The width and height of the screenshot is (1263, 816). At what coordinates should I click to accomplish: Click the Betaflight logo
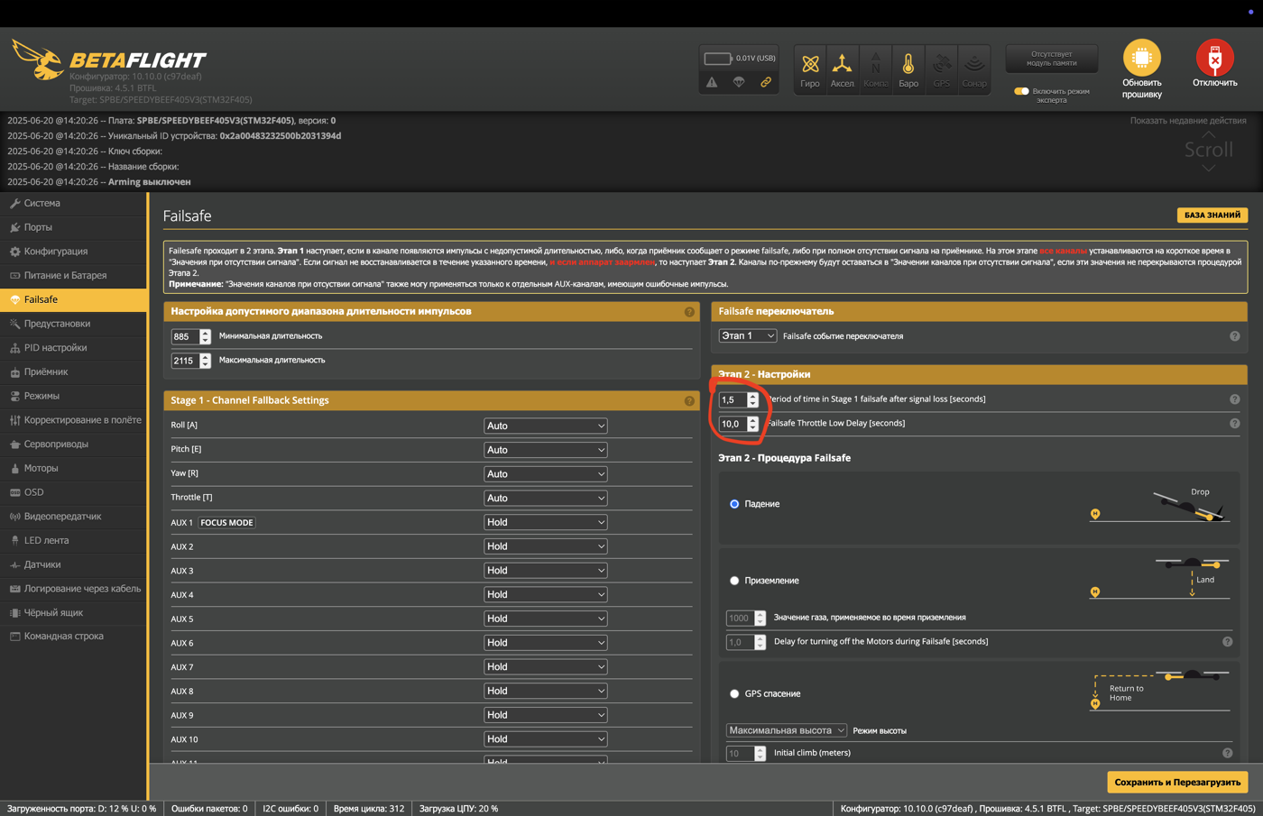108,60
